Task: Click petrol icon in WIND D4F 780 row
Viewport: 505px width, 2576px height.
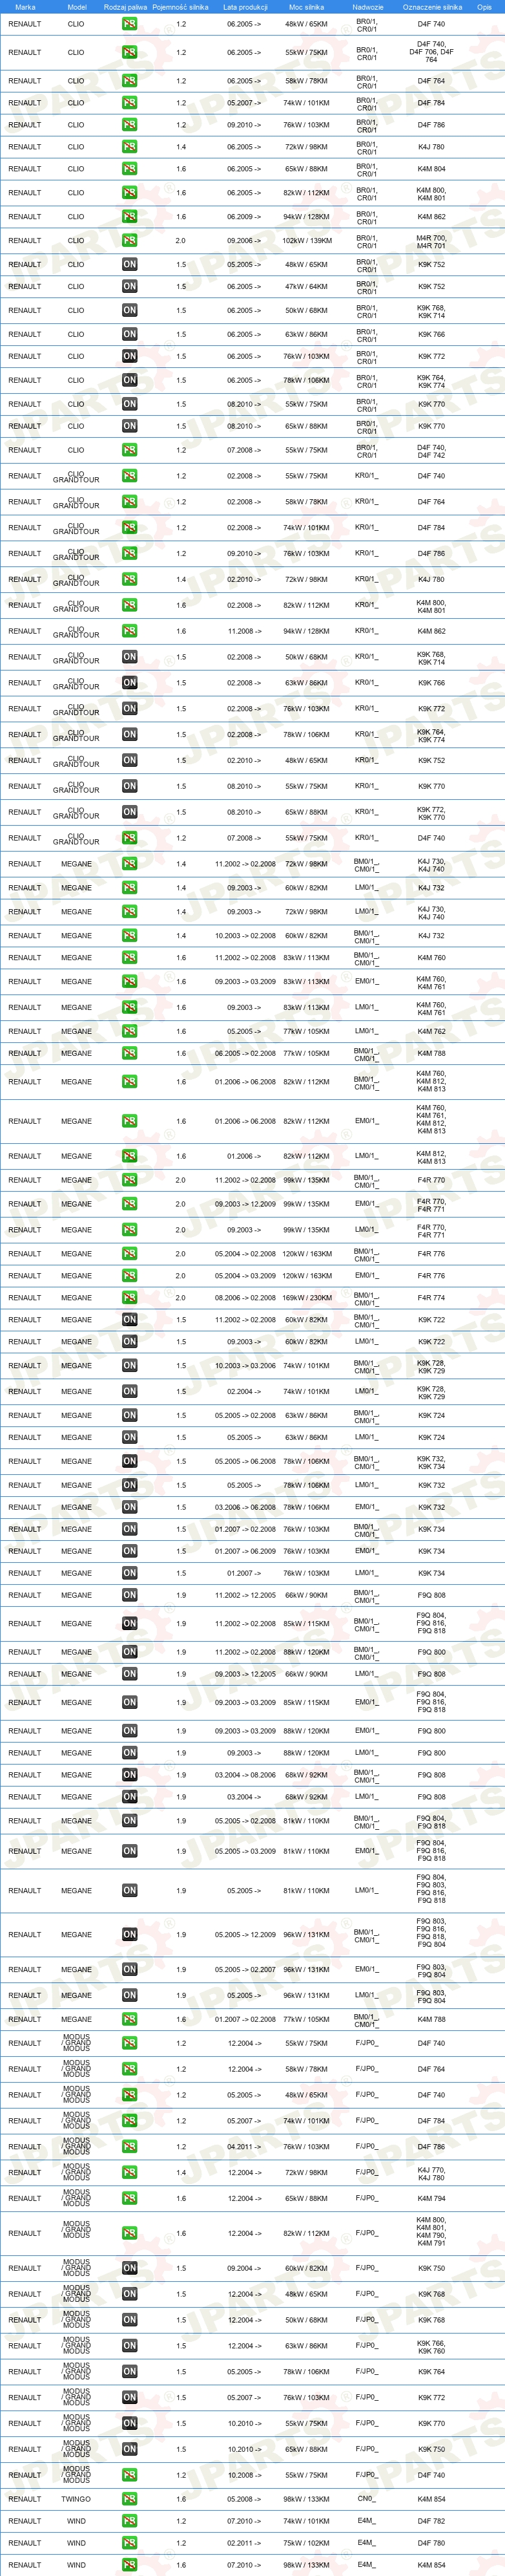Action: point(130,2543)
